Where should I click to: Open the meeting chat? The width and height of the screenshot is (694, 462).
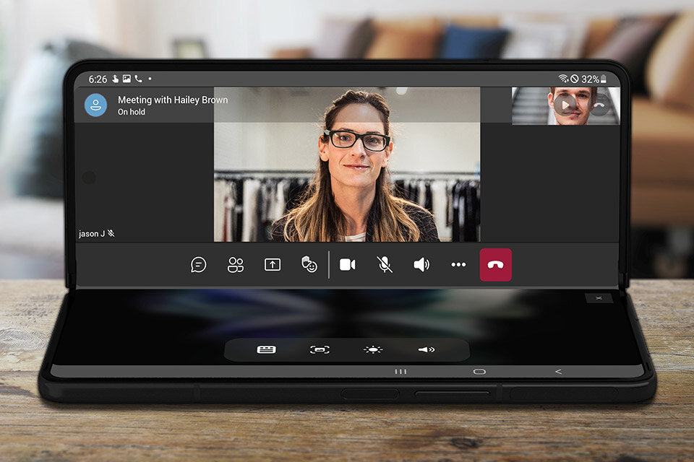[199, 265]
